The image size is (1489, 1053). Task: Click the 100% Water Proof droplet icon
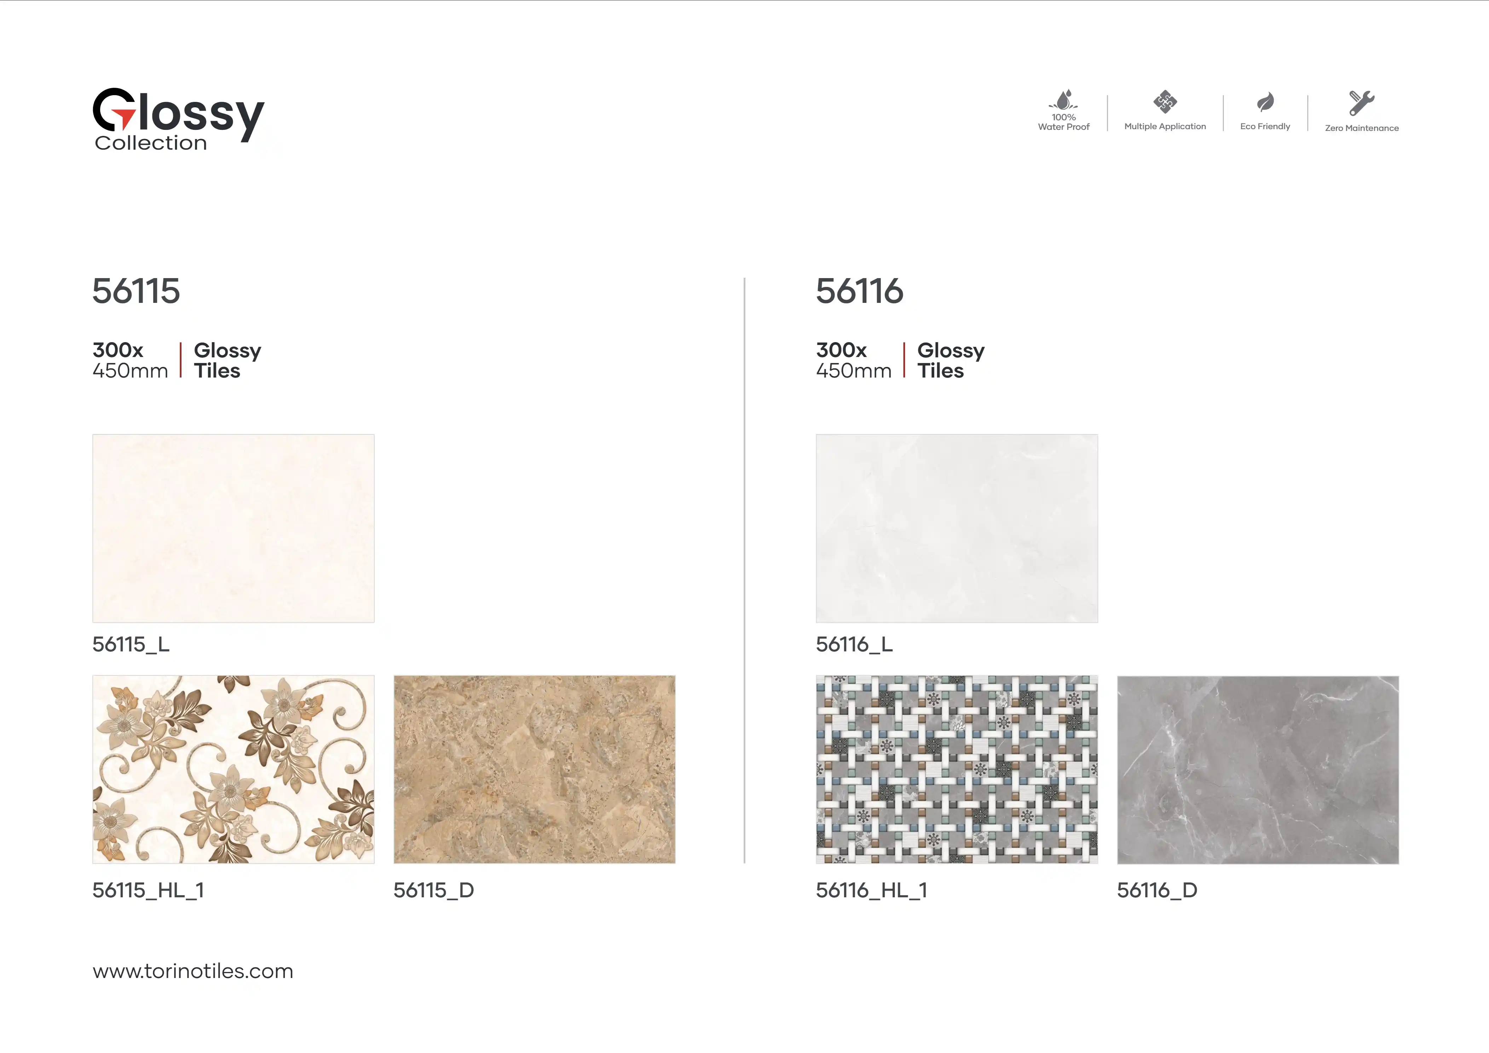point(1063,100)
